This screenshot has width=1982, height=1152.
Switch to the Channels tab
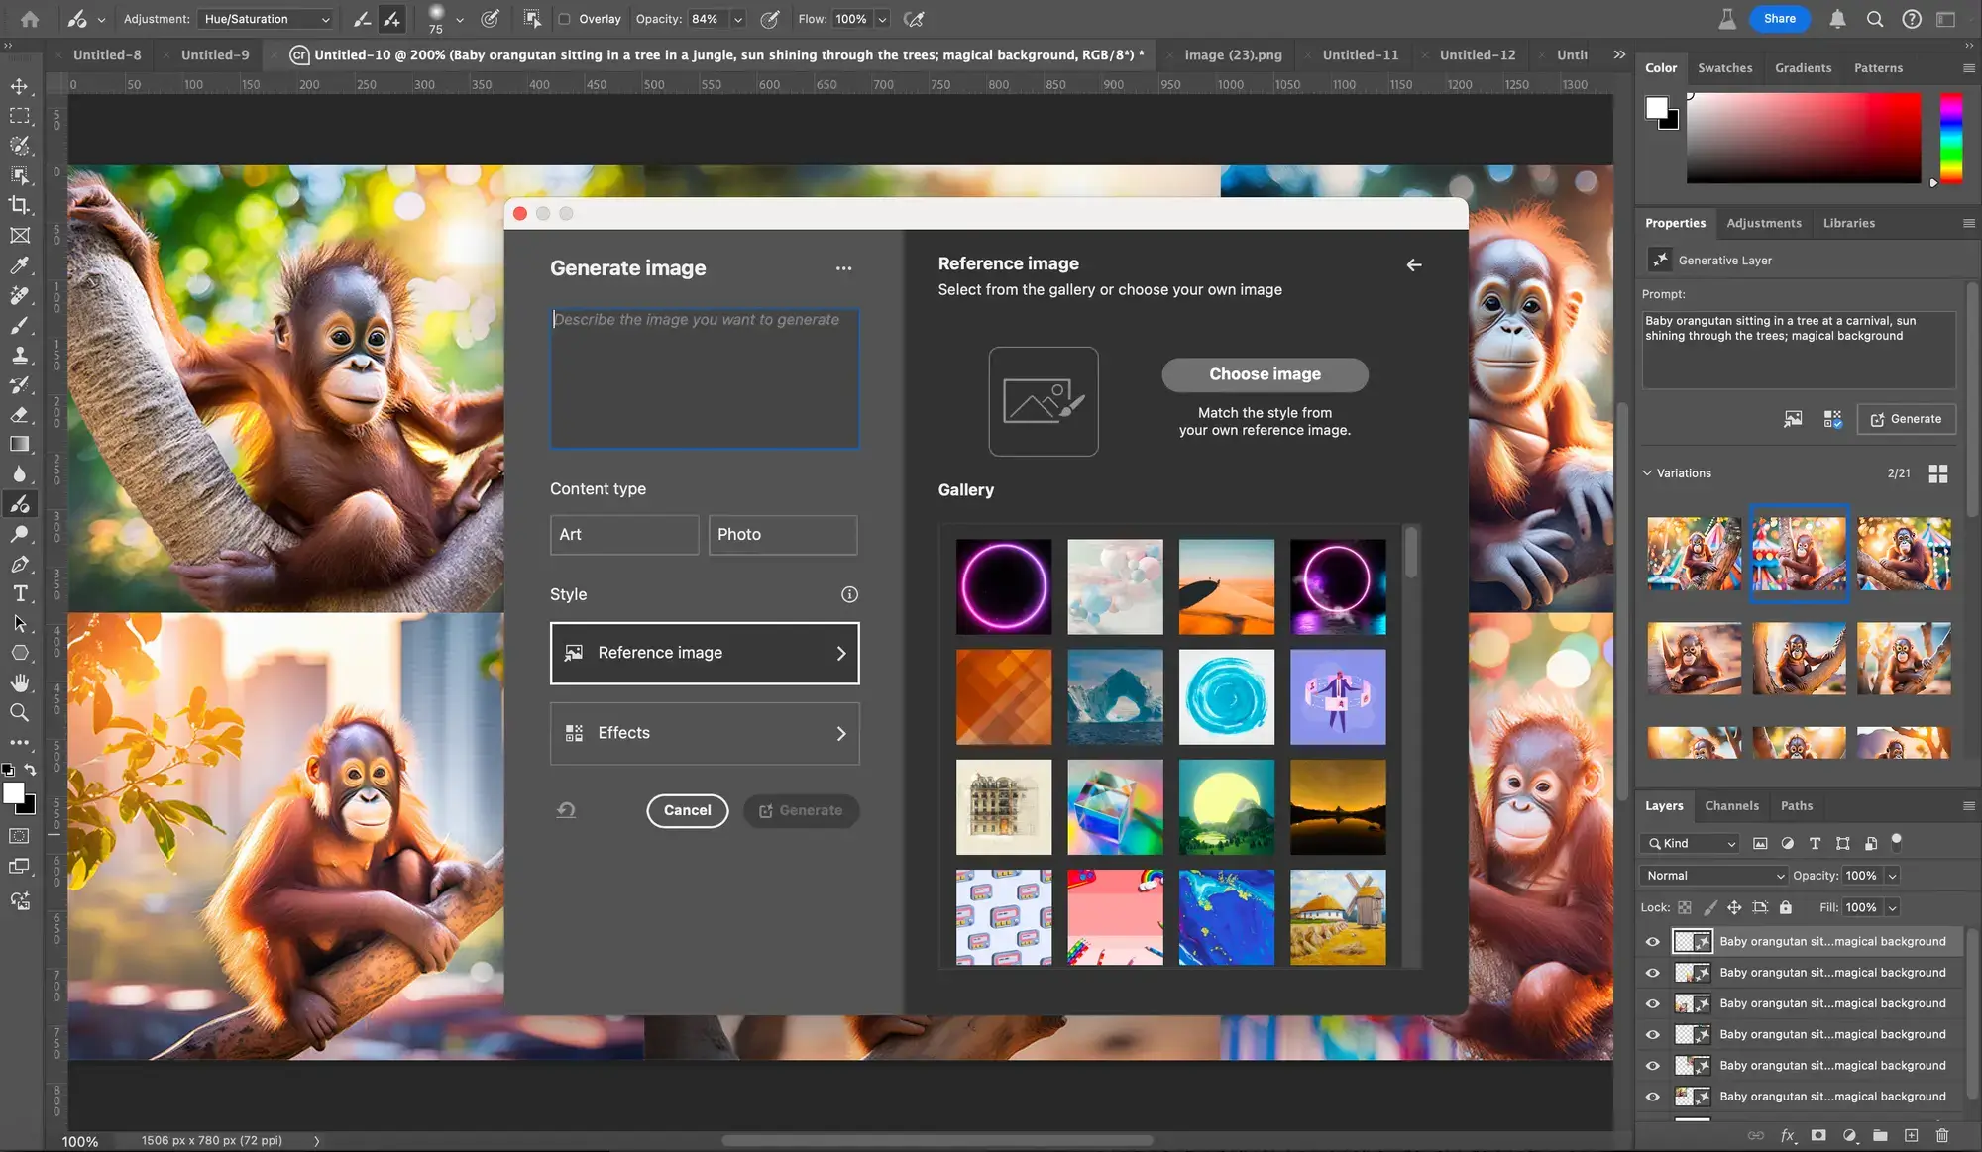1731,805
